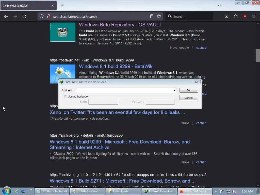Open the uBlock Origin red icon
The width and height of the screenshot is (260, 195).
click(245, 16)
